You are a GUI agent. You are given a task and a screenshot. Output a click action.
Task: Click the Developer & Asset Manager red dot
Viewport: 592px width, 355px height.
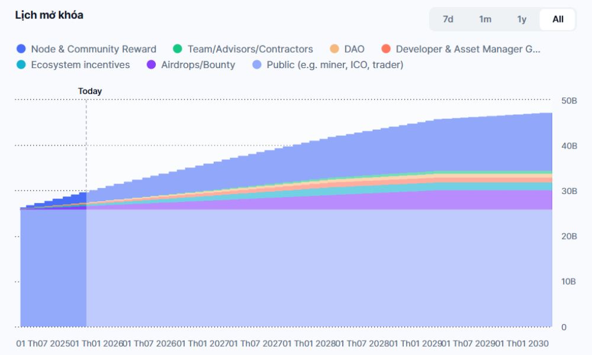coord(386,49)
